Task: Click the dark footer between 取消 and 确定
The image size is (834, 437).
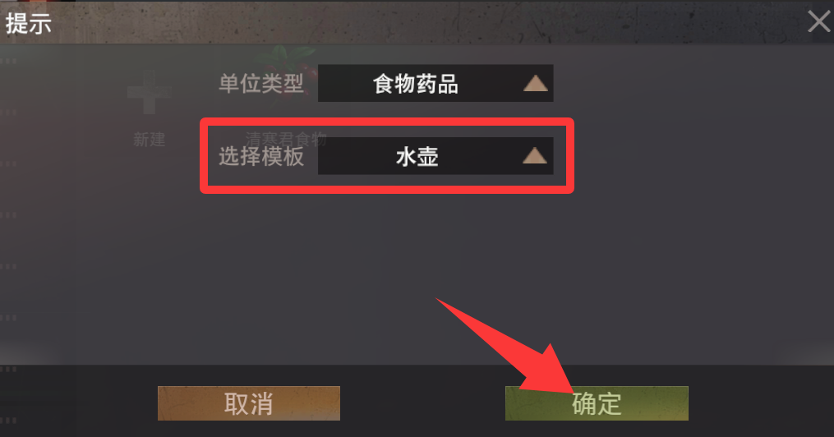Action: [x=422, y=403]
